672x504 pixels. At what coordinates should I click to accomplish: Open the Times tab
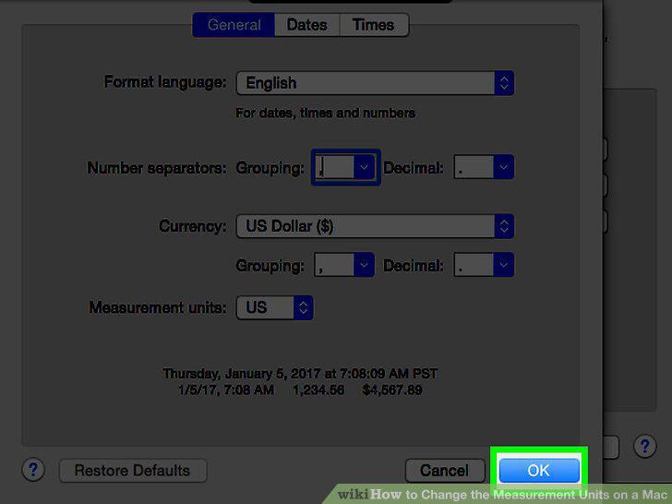coord(374,25)
